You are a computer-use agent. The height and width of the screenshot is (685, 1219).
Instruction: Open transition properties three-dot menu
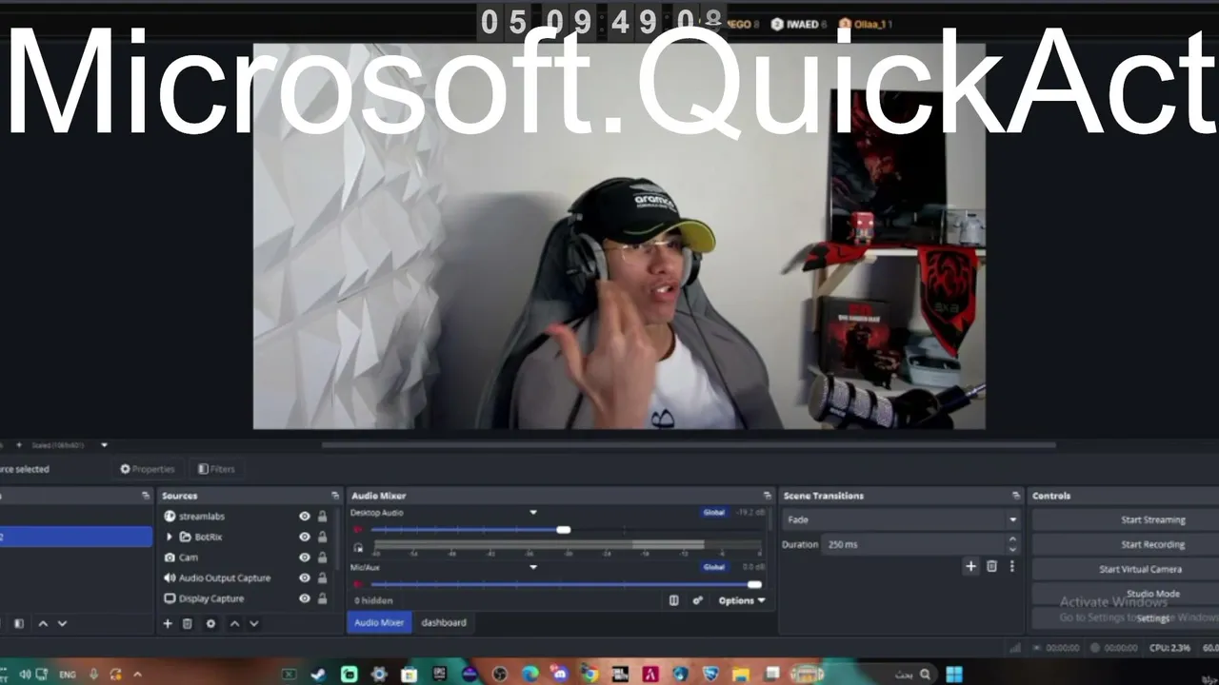tap(1011, 566)
